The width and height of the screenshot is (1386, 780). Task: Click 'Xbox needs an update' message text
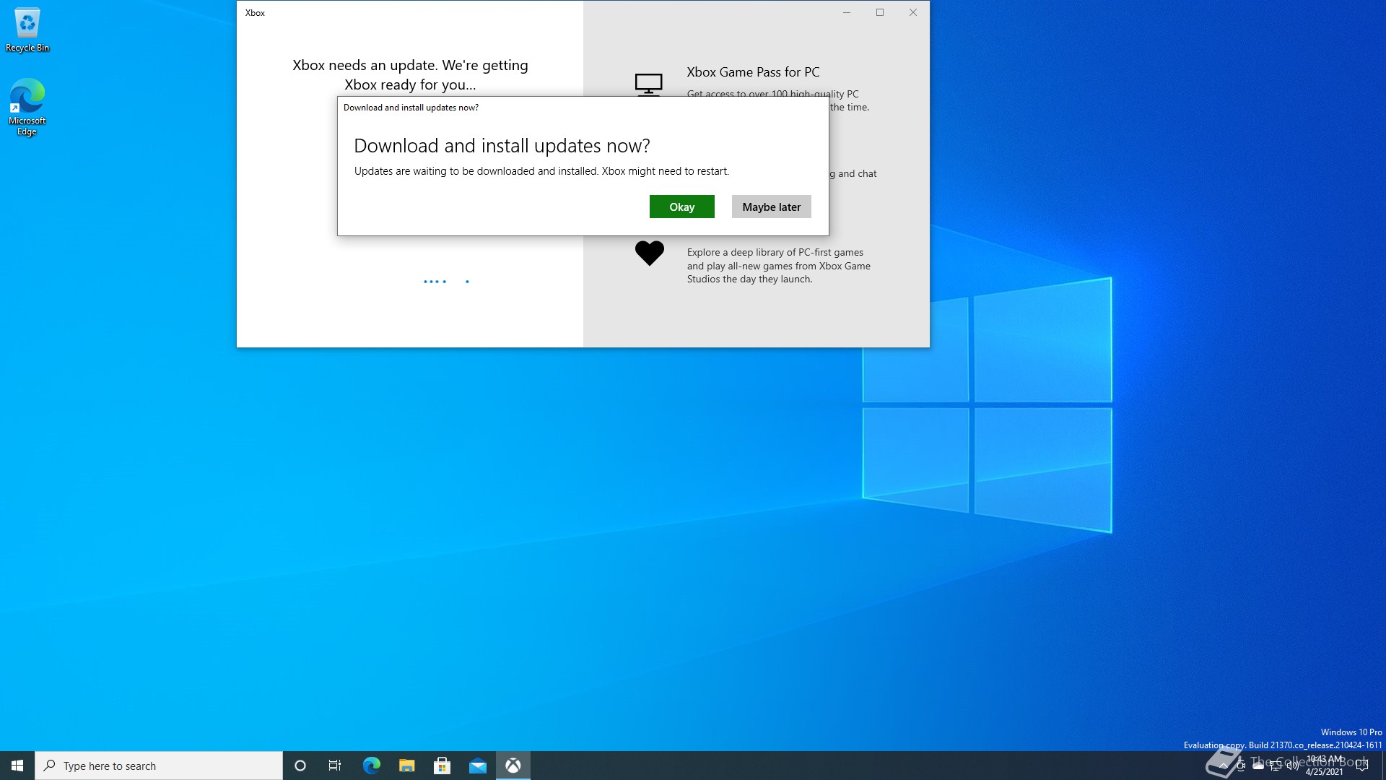click(x=410, y=75)
